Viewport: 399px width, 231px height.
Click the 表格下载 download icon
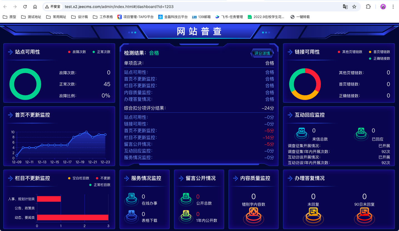pyautogui.click(x=132, y=215)
